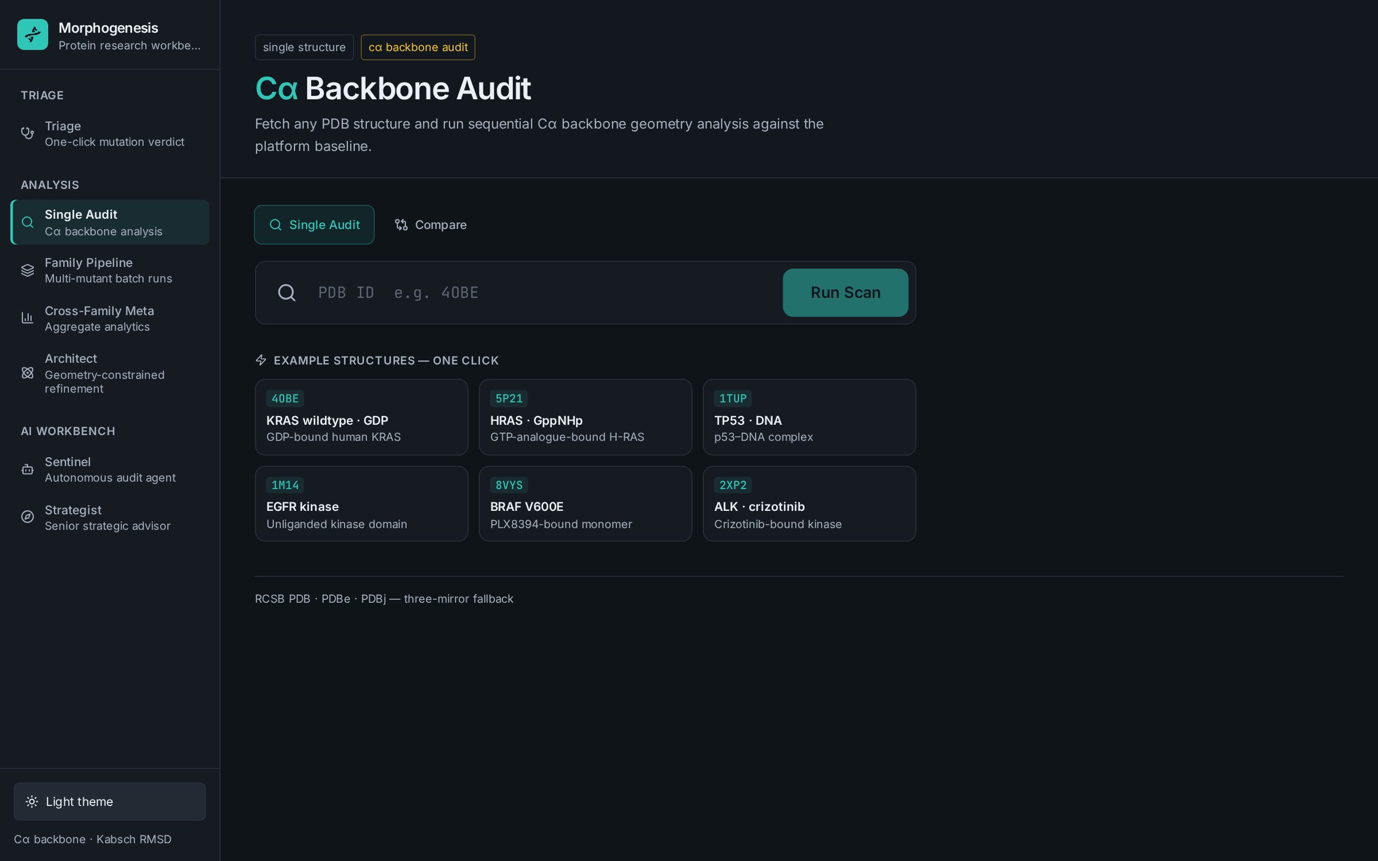1378x861 pixels.
Task: Click the 'EXAMPLE STRUCTURES — ONE CLICK' label
Action: point(386,360)
